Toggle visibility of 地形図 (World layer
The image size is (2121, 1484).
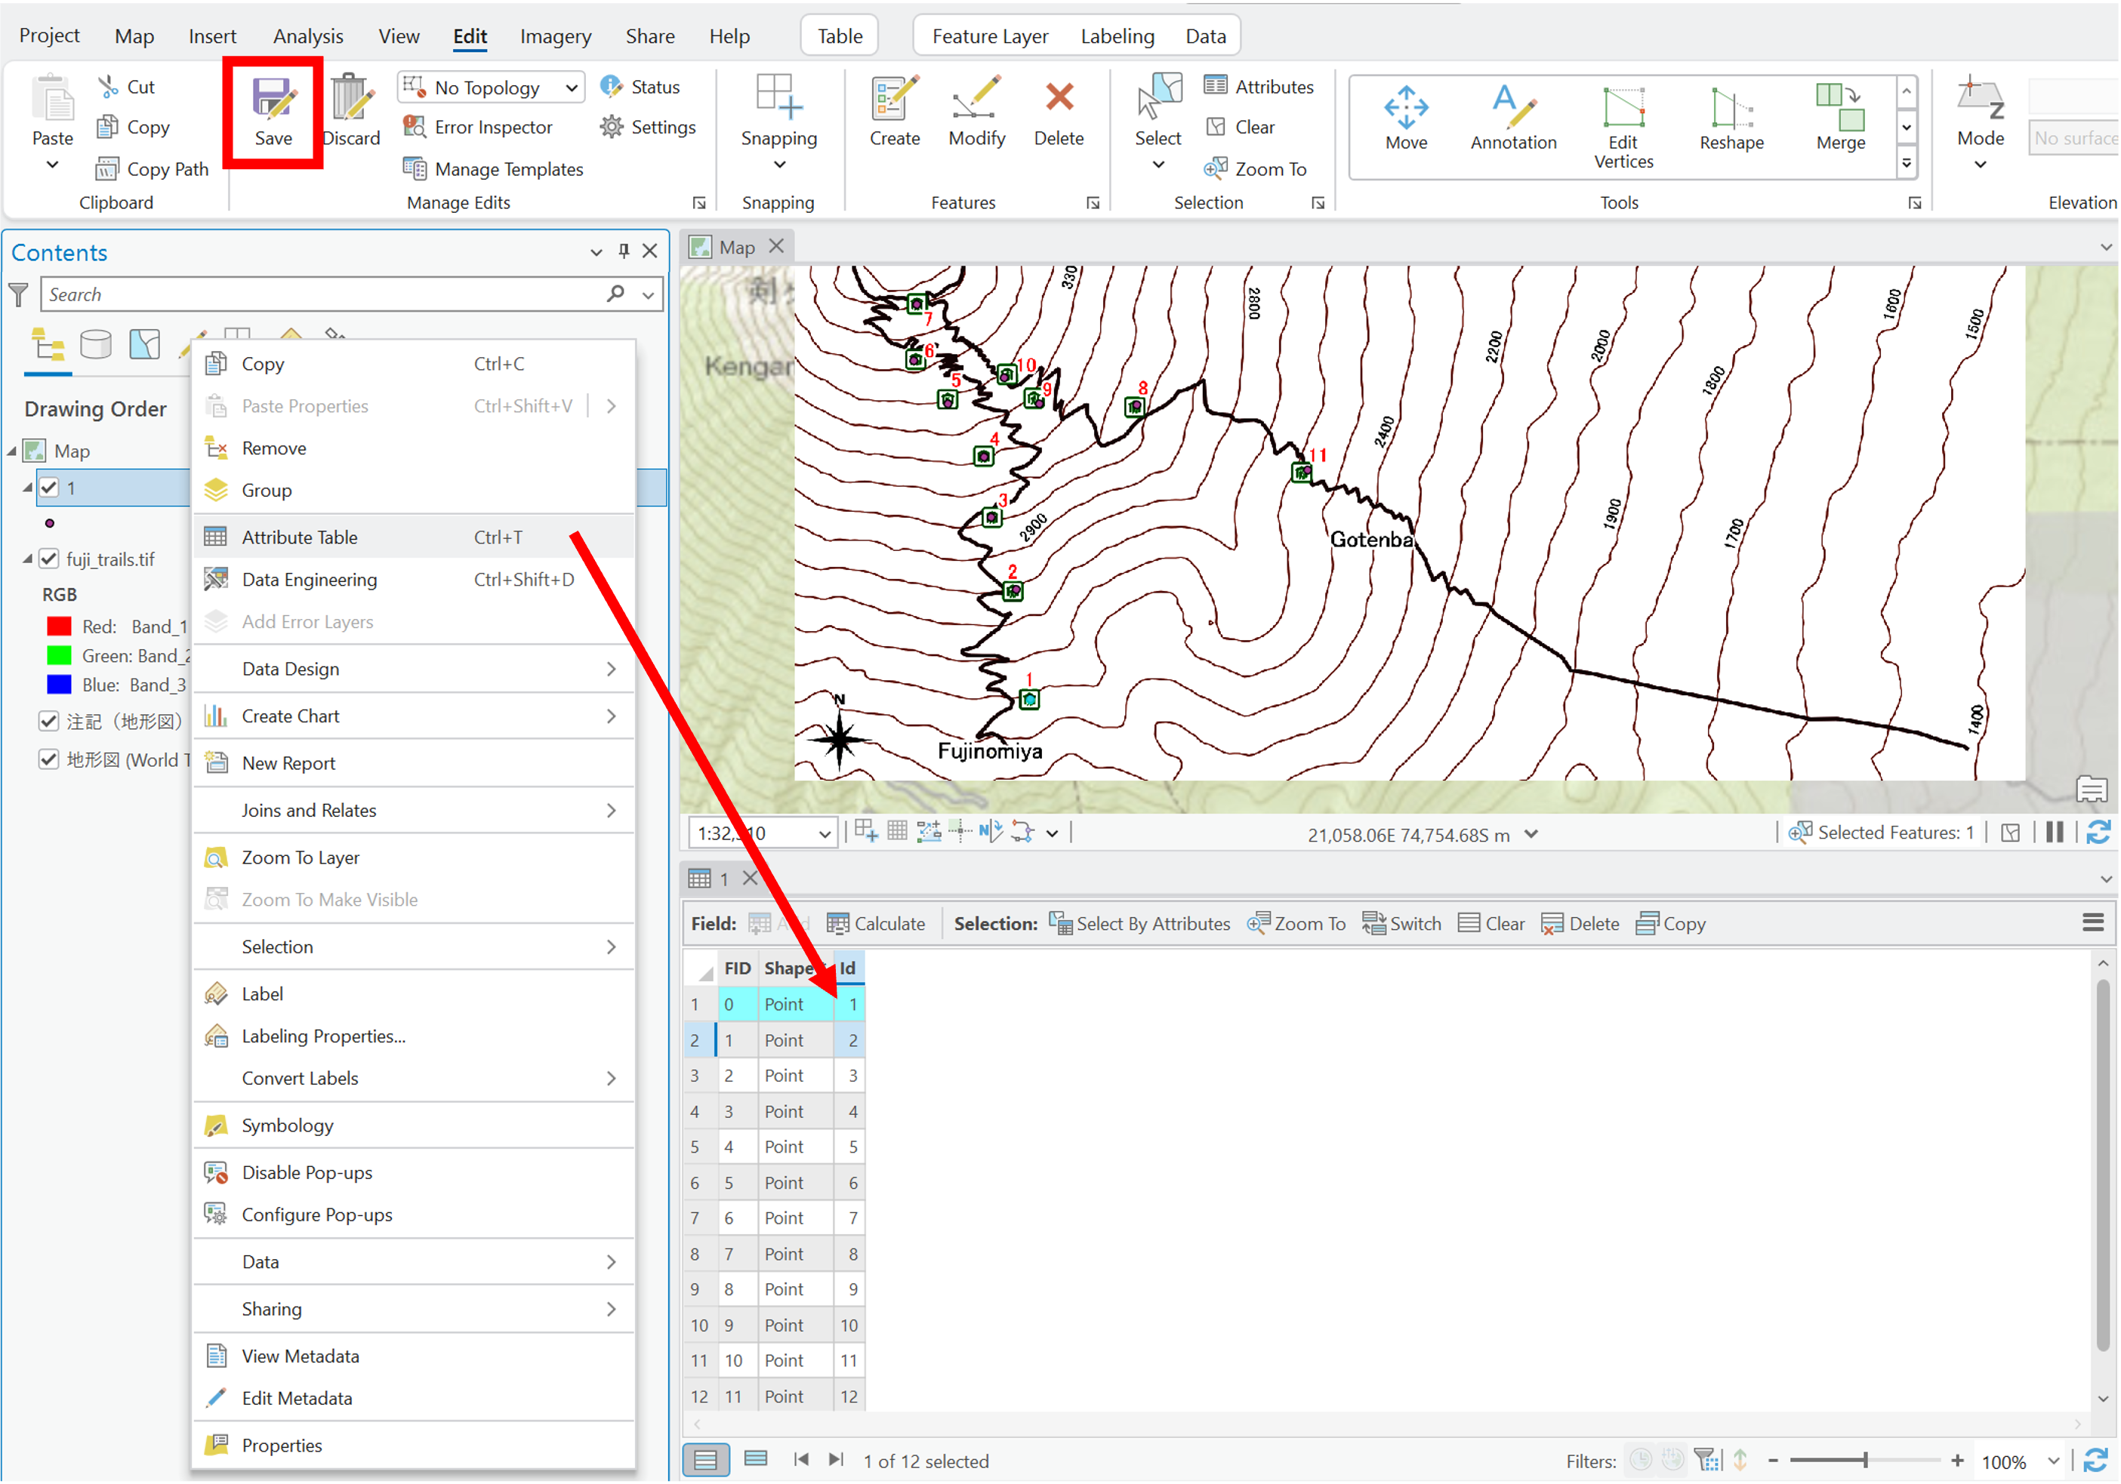[x=50, y=759]
